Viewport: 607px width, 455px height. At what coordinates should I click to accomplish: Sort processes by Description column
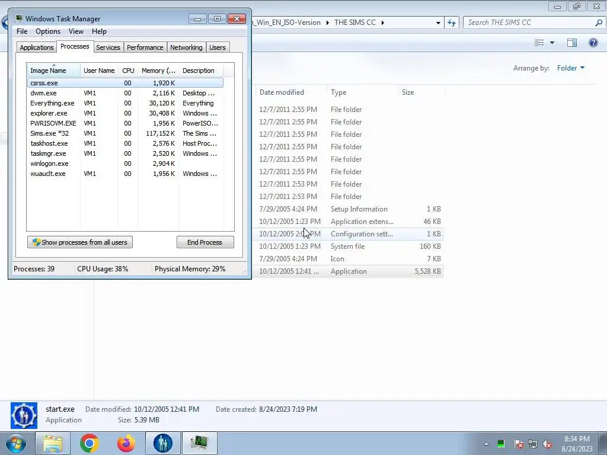pyautogui.click(x=202, y=71)
